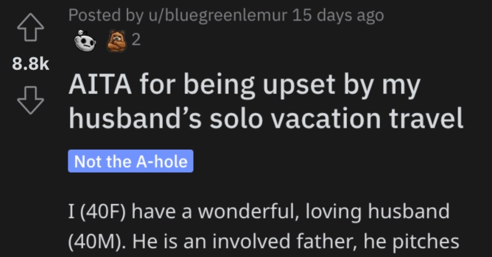Click the brown bear award icon
Image resolution: width=492 pixels, height=257 pixels.
tap(116, 41)
